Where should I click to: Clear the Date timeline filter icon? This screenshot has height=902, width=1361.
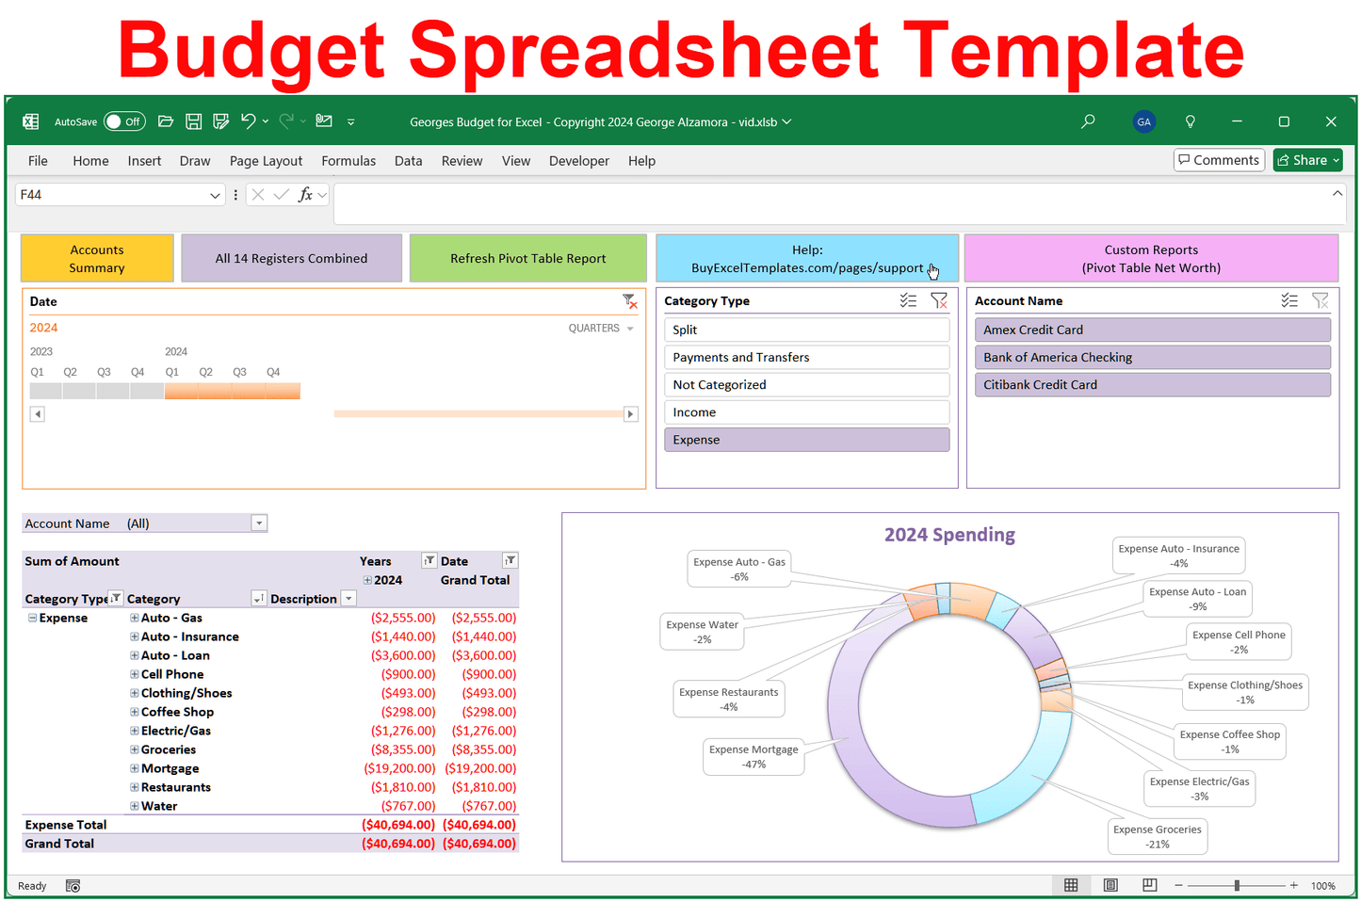pyautogui.click(x=630, y=301)
